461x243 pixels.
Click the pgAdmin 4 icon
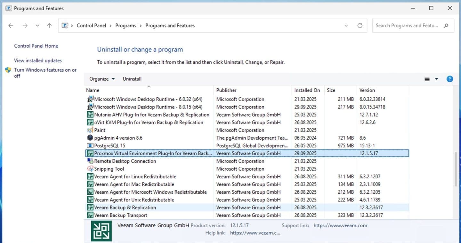pos(90,138)
